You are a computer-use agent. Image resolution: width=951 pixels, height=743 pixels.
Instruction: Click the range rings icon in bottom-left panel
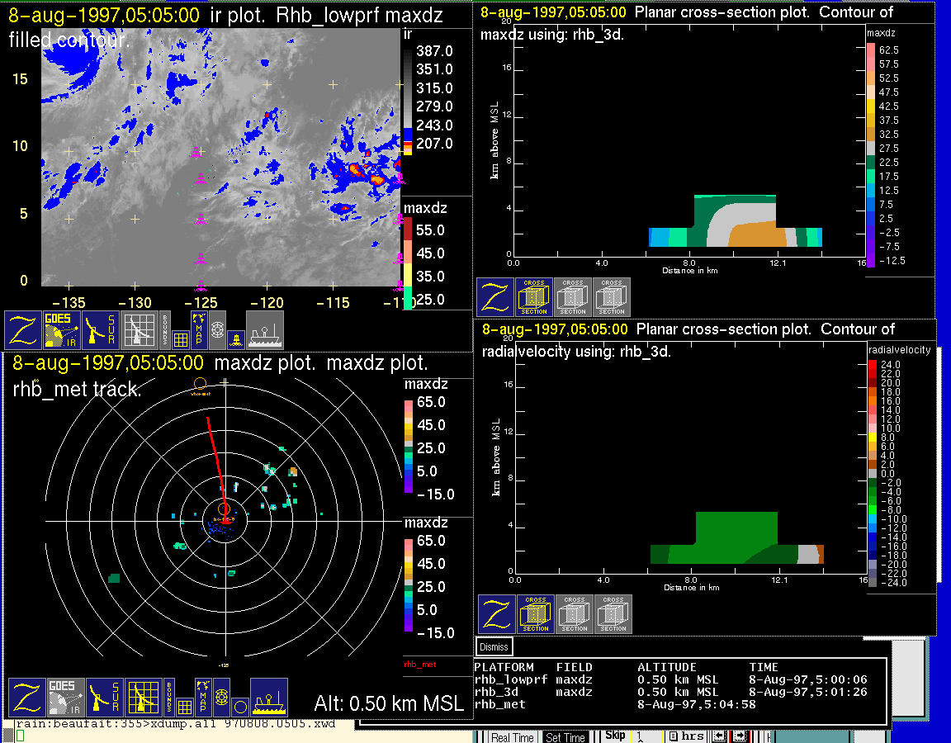220,698
